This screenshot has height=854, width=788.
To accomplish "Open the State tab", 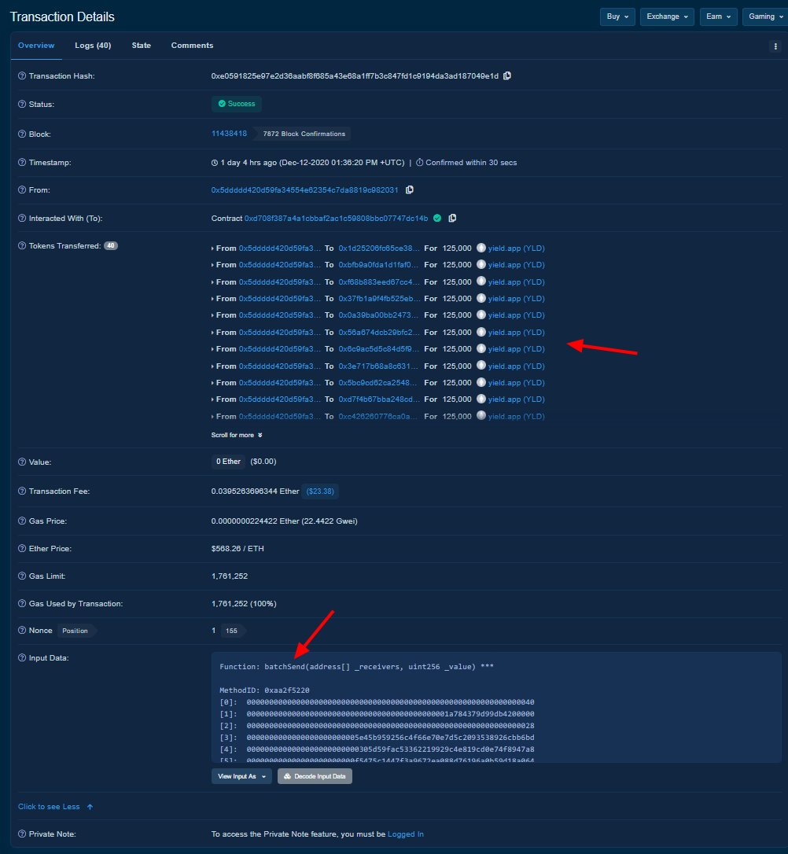I will point(141,45).
